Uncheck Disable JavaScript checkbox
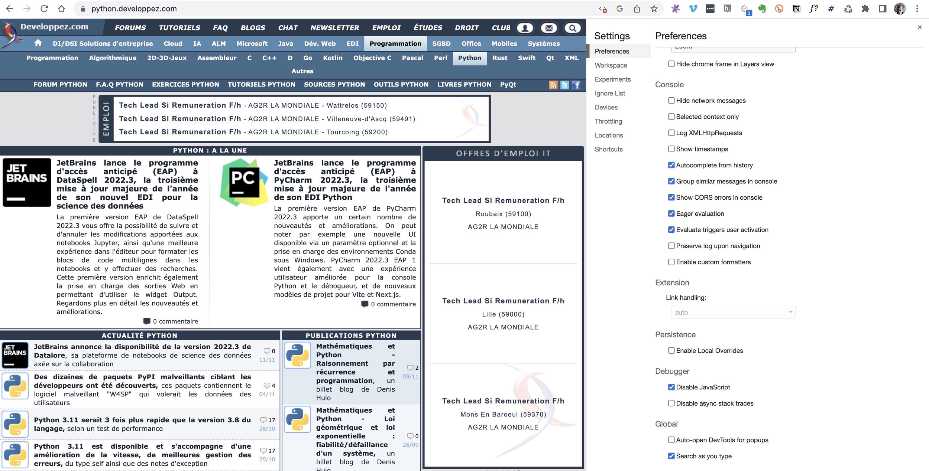 pyautogui.click(x=671, y=387)
